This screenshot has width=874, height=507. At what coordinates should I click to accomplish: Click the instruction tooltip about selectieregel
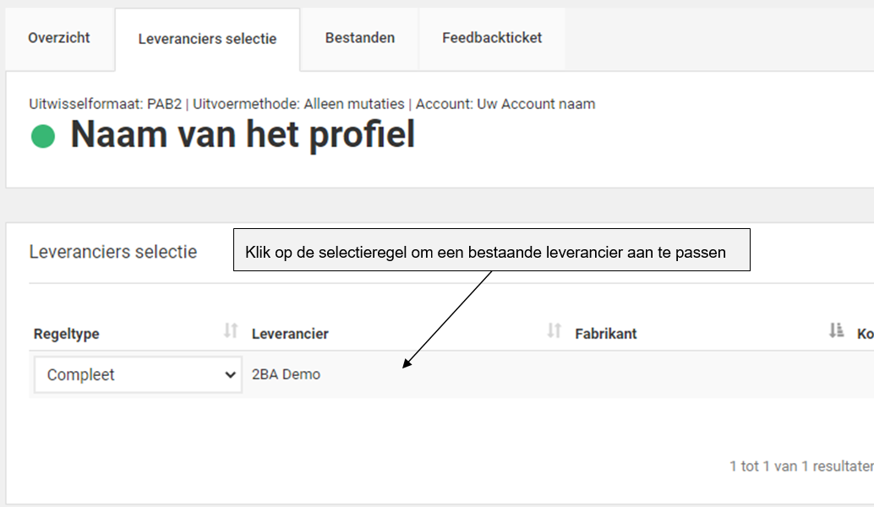click(x=492, y=249)
